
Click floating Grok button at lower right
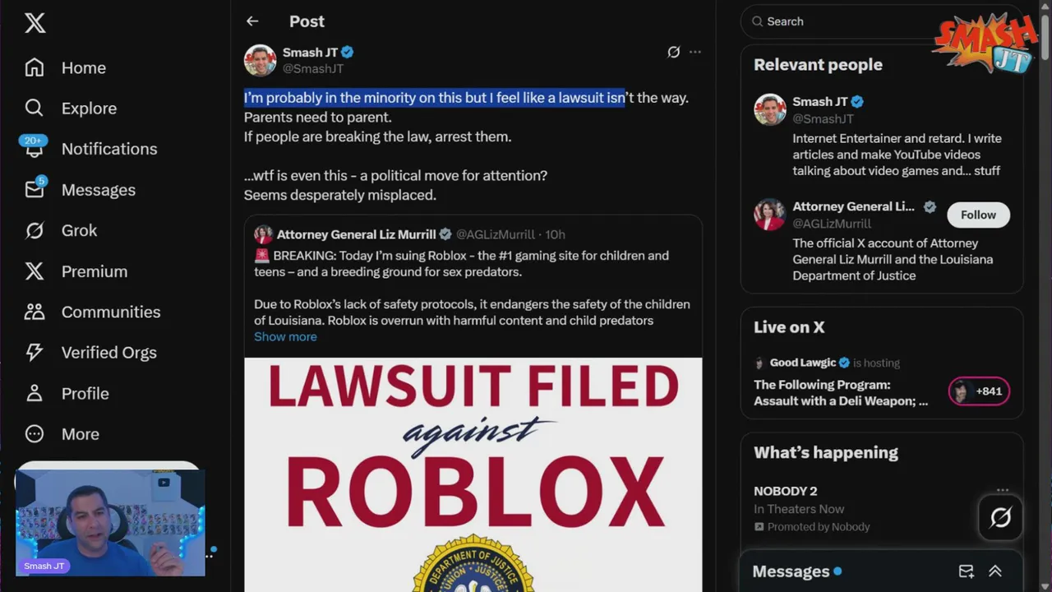[x=1000, y=517]
